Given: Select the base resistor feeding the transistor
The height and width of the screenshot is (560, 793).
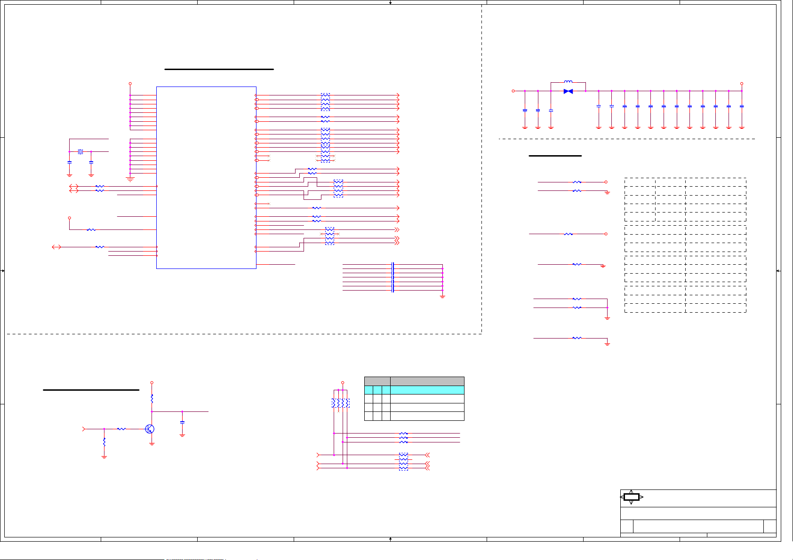Looking at the screenshot, I should click(x=121, y=429).
